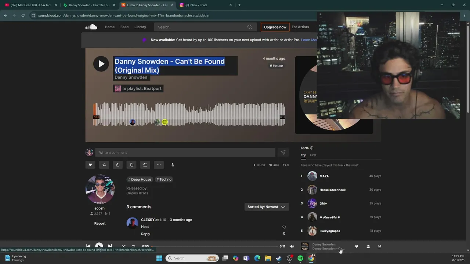Viewport: 470px width, 264px height.
Task: Open the Windows Start menu
Action: point(159,258)
